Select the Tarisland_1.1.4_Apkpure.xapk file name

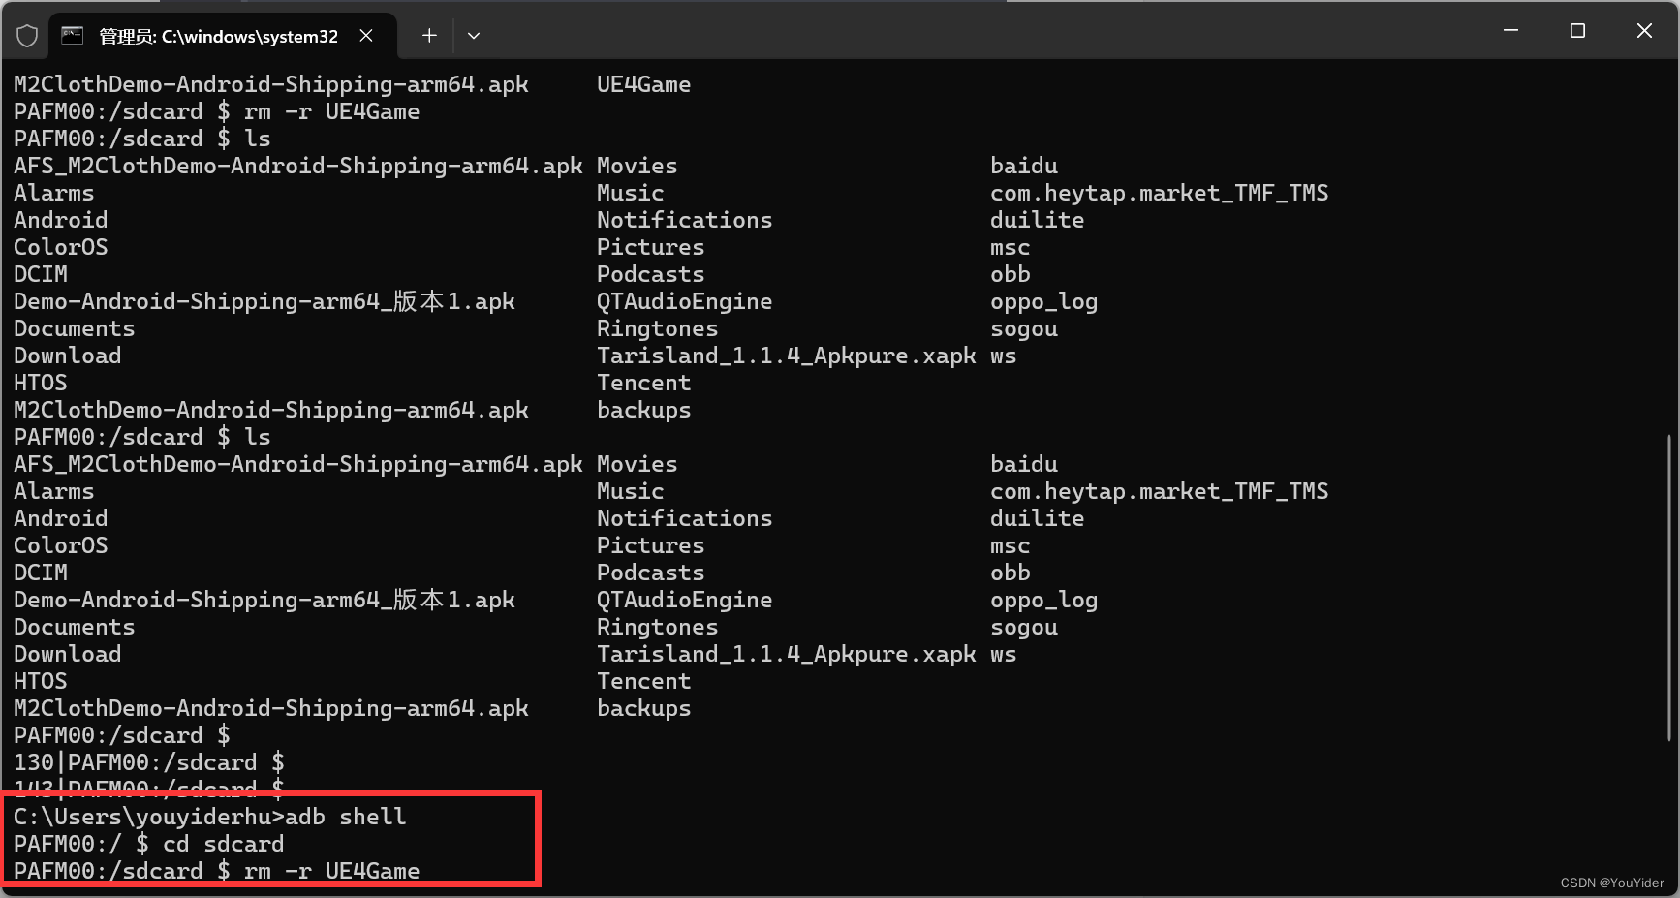[785, 356]
